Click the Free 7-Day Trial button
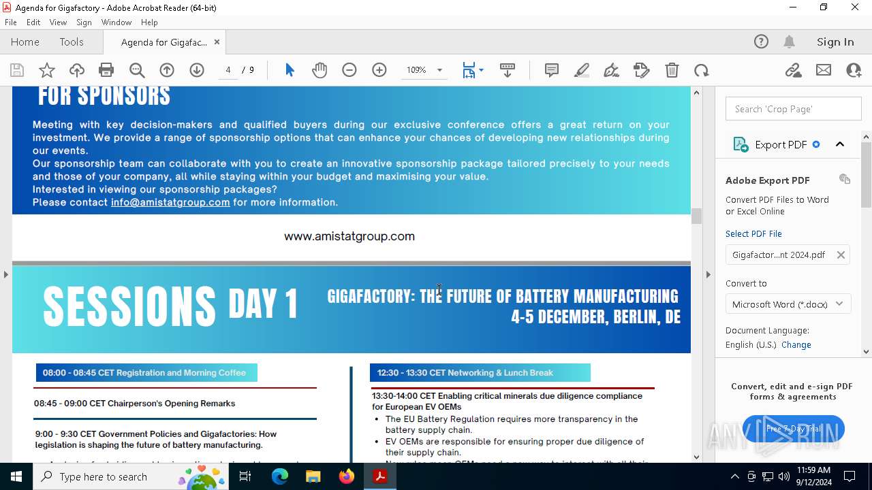The width and height of the screenshot is (872, 490). (794, 429)
